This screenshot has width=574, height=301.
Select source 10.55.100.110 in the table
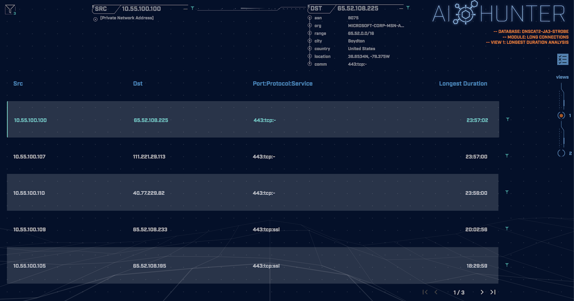tap(29, 193)
